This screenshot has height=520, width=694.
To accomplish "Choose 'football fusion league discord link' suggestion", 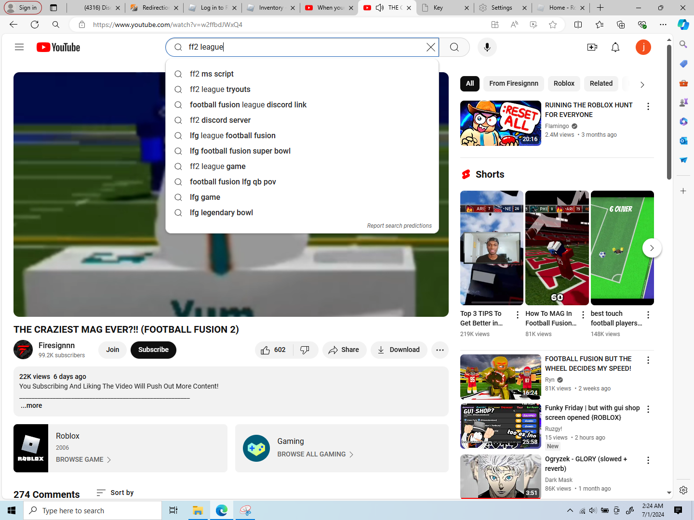I will 302,105.
